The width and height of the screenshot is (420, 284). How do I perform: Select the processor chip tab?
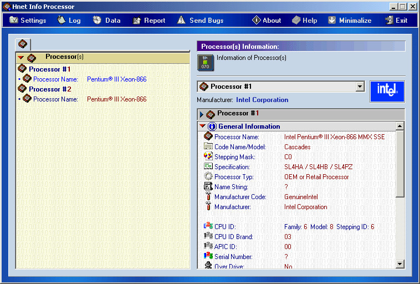23,44
